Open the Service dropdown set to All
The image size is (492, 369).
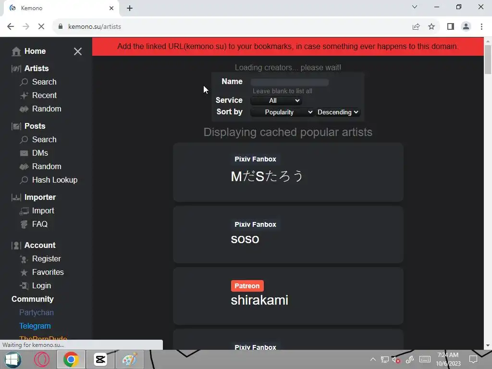276,101
